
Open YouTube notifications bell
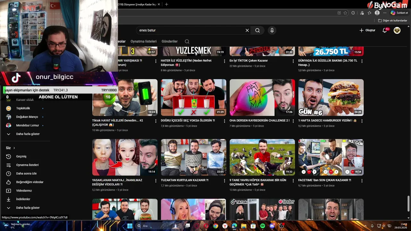point(385,30)
